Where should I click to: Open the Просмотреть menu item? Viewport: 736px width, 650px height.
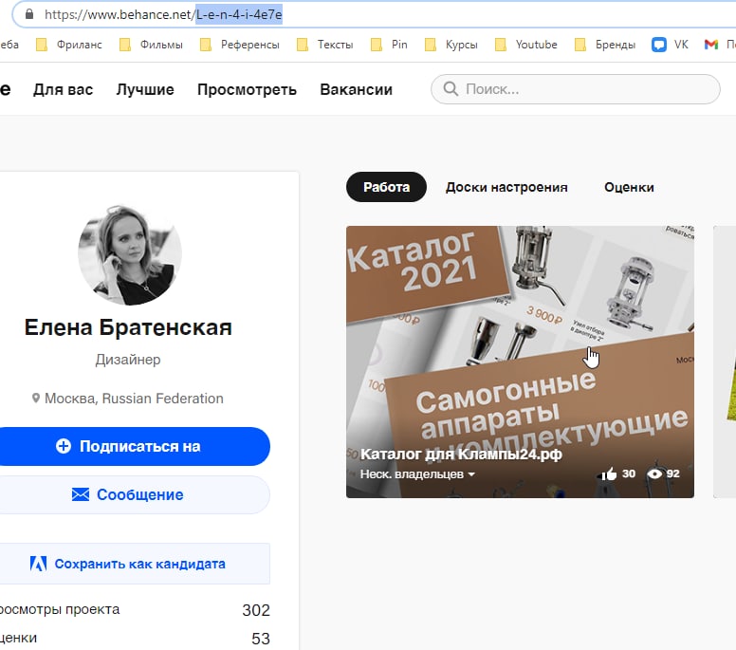click(x=247, y=89)
